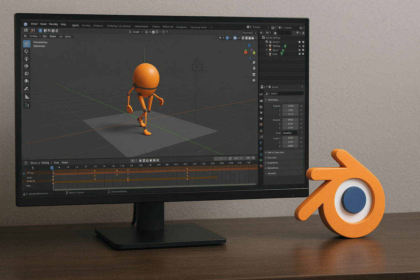The height and width of the screenshot is (280, 420).
Task: Expand the SobraXhew panel
Action: pyautogui.click(x=266, y=168)
